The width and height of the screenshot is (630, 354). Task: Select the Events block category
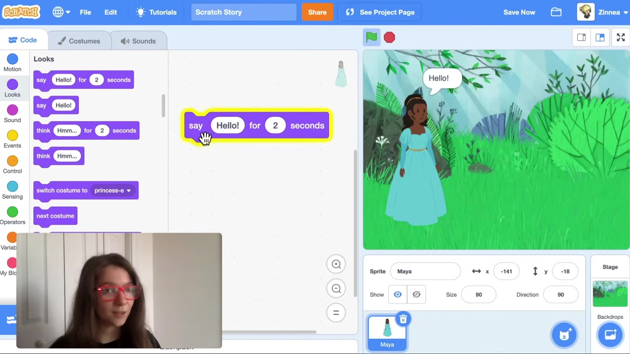[12, 140]
